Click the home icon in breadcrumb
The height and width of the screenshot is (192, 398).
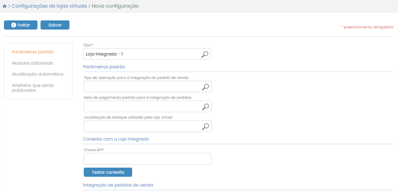pyautogui.click(x=5, y=6)
